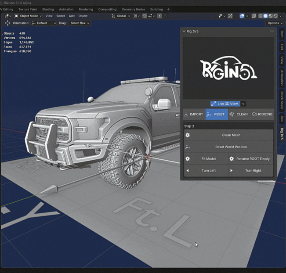Toggle the viewport gizmos icon
The image size is (286, 273).
230,16
